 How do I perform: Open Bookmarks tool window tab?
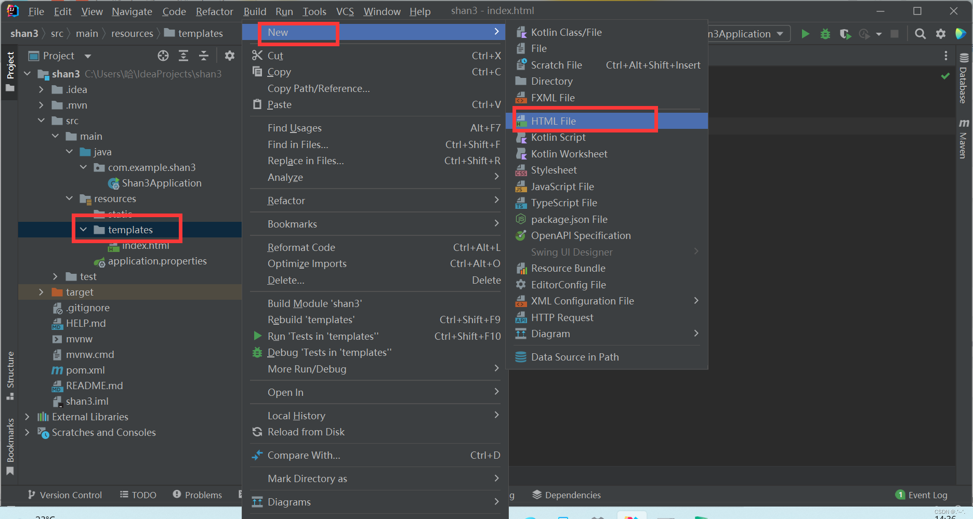10,447
